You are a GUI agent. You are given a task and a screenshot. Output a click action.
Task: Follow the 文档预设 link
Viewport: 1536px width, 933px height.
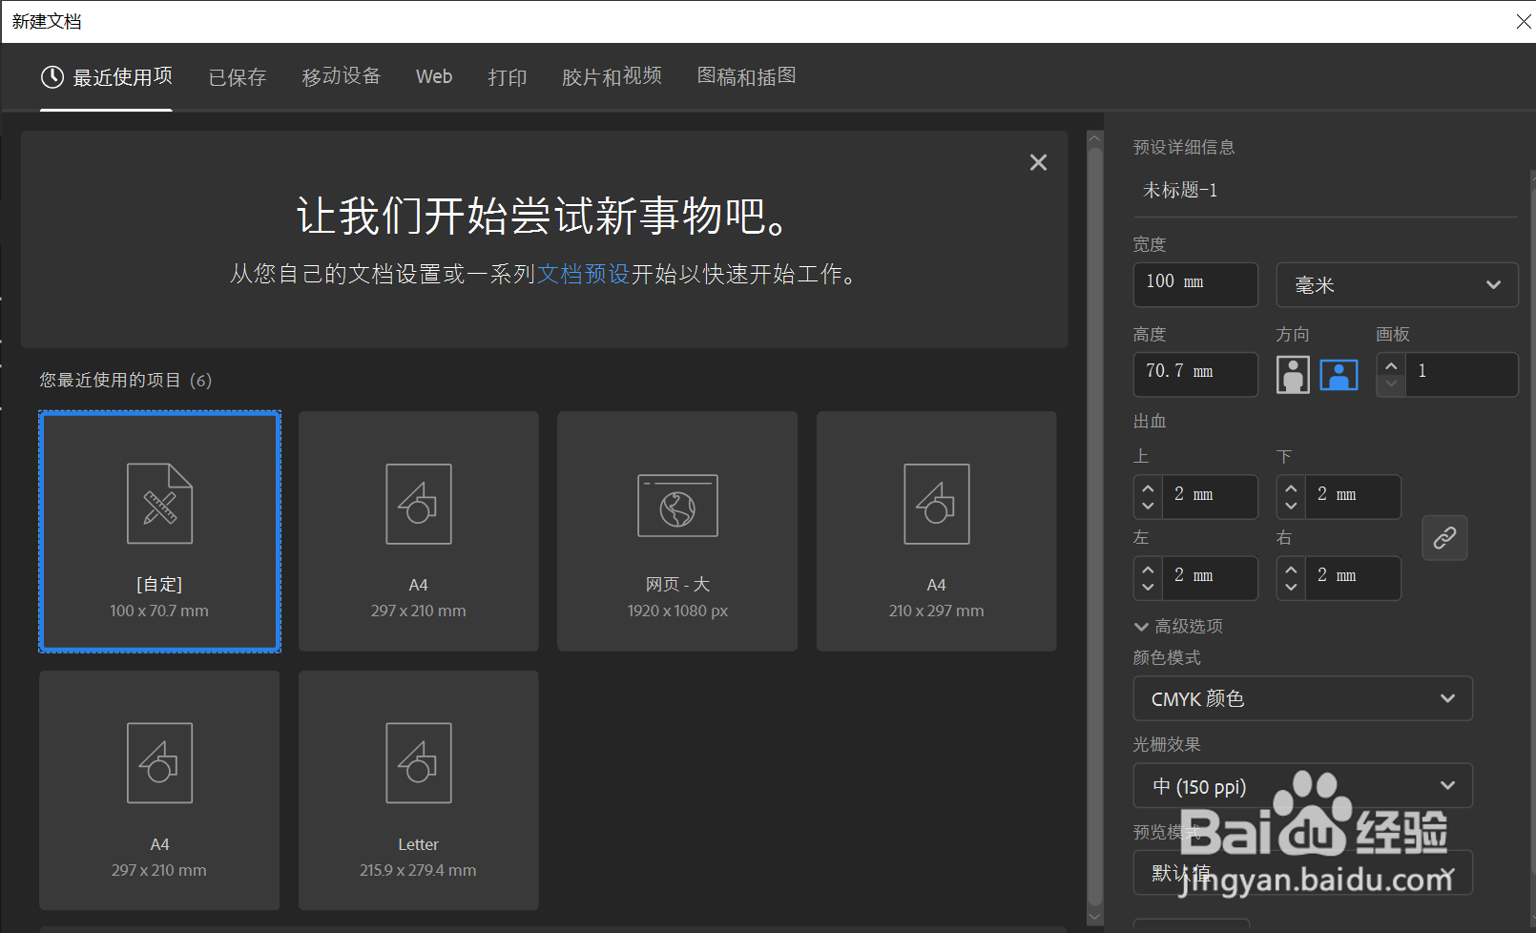(x=584, y=275)
